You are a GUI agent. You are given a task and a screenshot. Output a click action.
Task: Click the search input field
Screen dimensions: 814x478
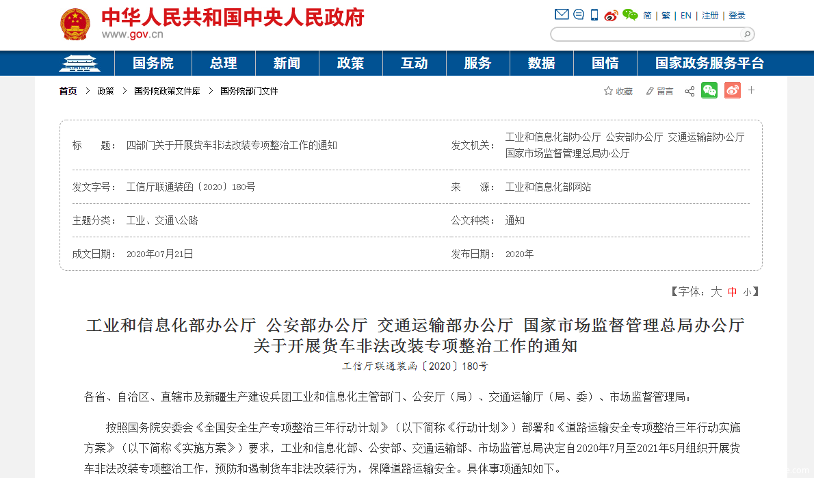646,34
